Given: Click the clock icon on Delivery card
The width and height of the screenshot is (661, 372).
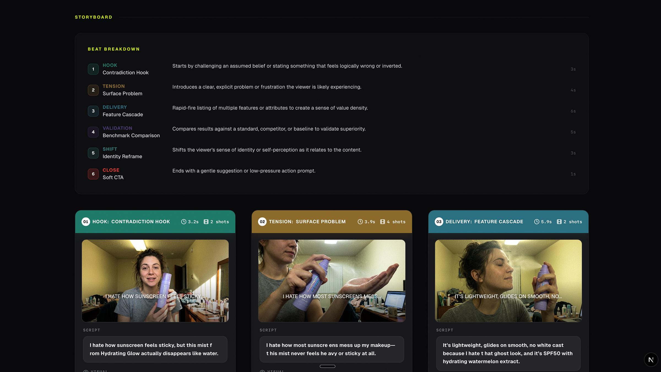Looking at the screenshot, I should pos(537,222).
